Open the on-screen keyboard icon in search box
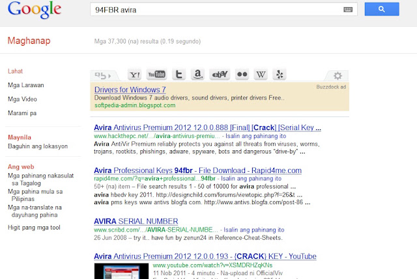 (348, 10)
